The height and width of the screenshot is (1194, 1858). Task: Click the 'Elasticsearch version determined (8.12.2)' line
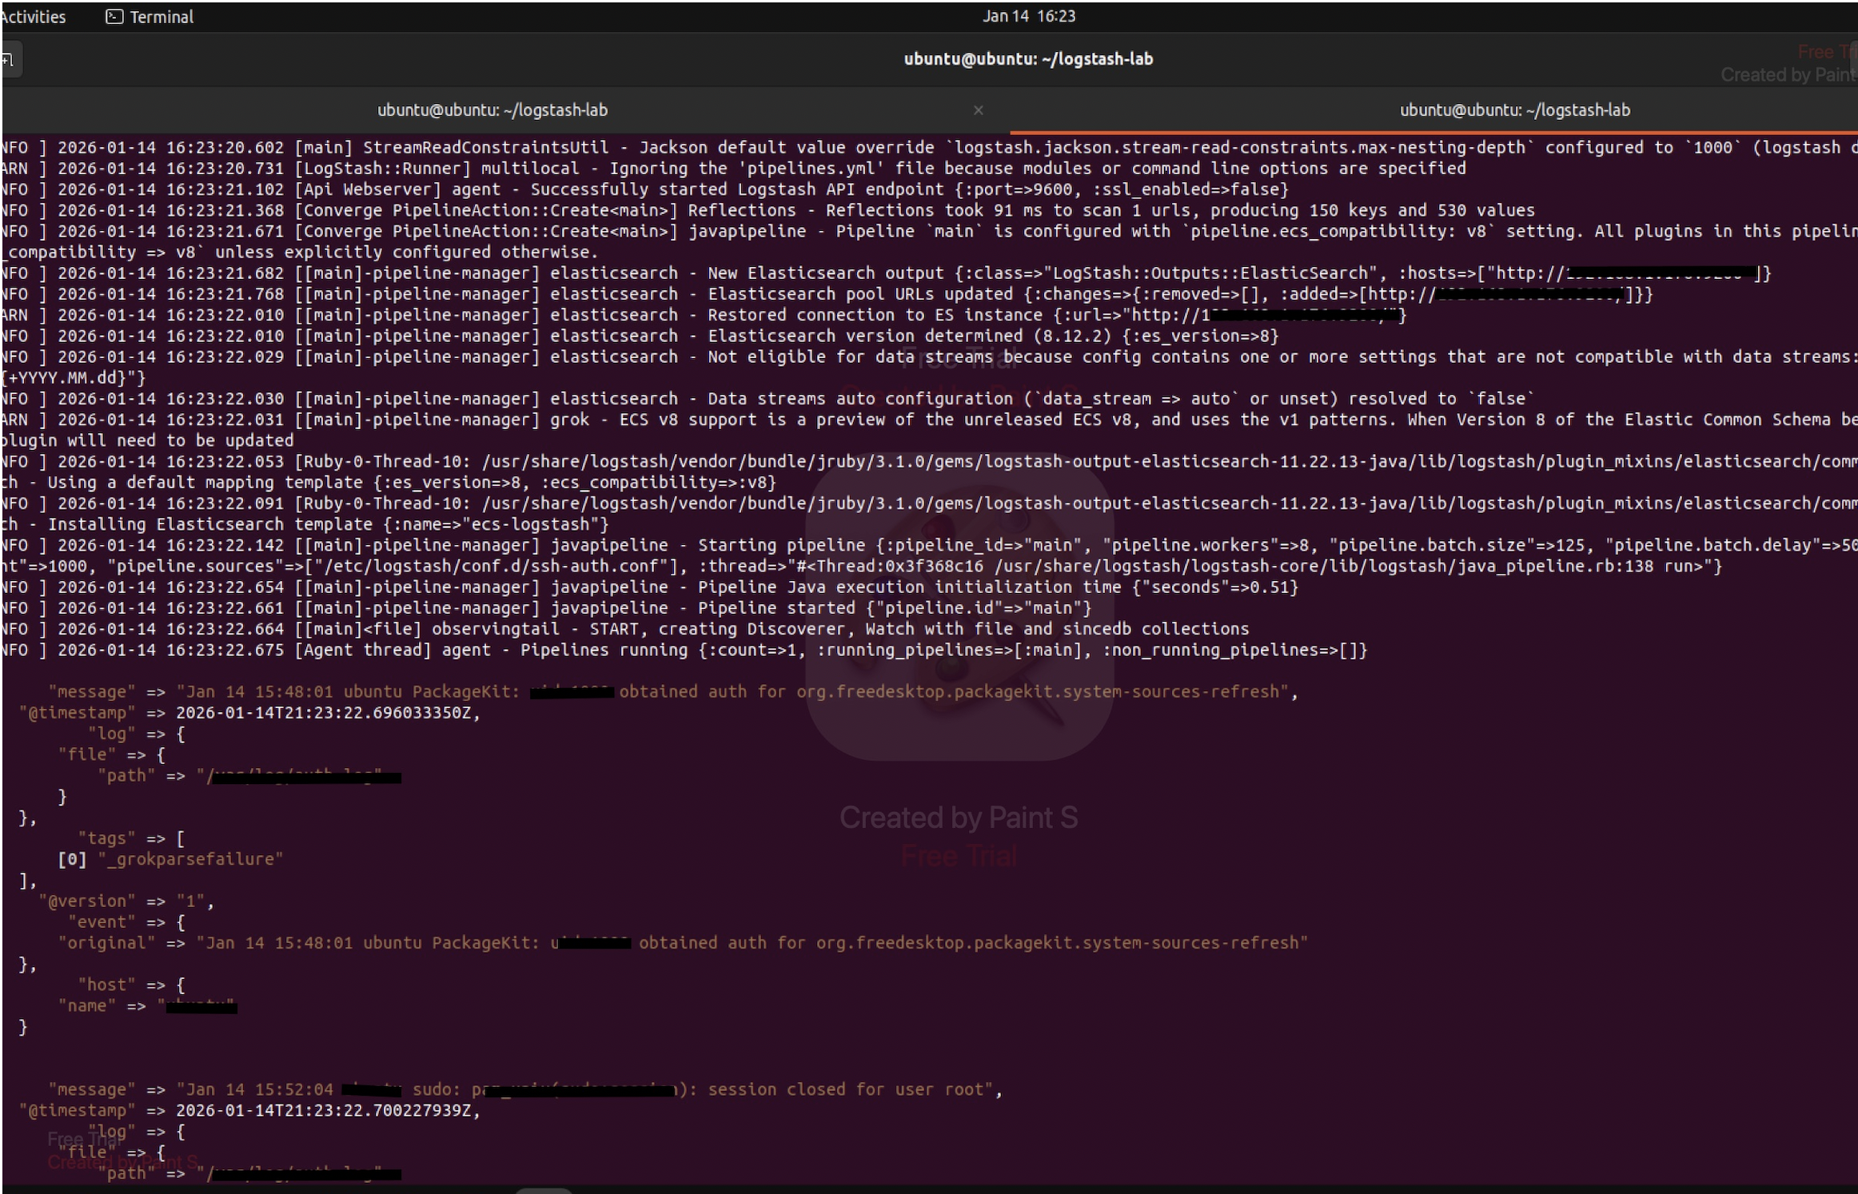pyautogui.click(x=640, y=336)
